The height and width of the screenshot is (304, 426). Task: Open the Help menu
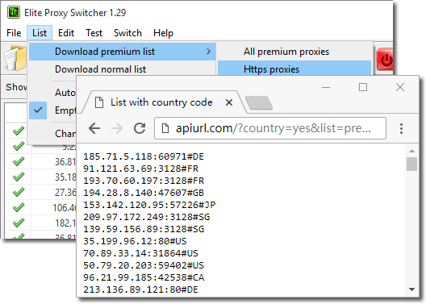163,33
